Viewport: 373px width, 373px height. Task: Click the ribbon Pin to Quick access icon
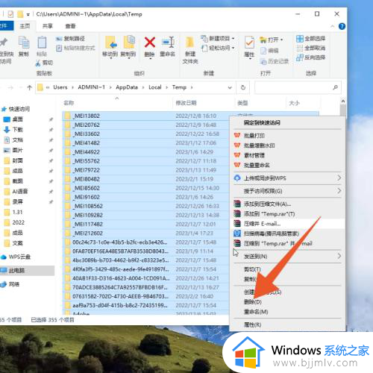coord(4,43)
